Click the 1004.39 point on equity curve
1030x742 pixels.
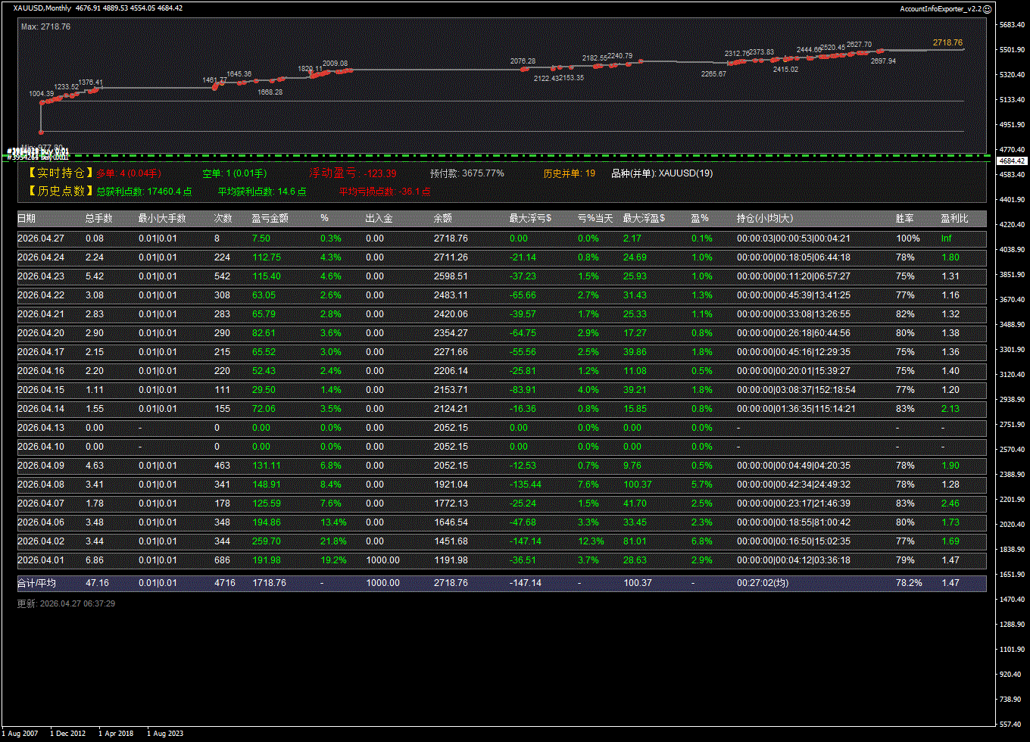(x=42, y=94)
